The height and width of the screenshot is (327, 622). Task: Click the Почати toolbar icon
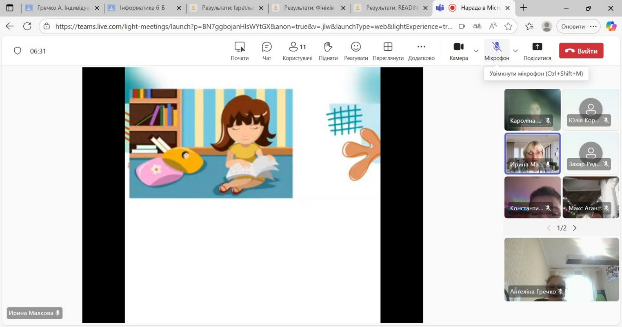[x=240, y=51]
